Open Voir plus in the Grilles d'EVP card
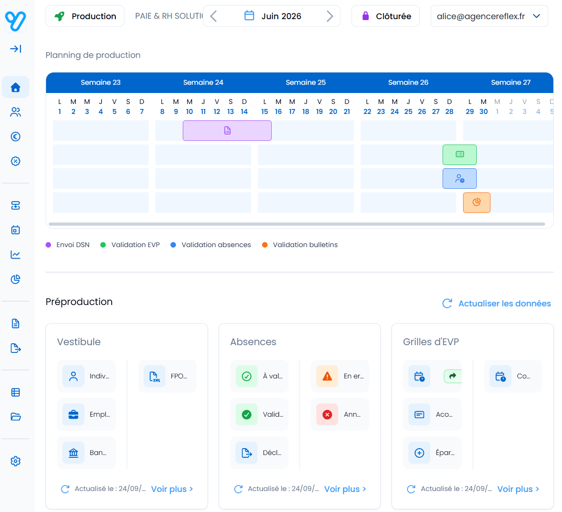Screen dimensions: 562x512 point(518,489)
